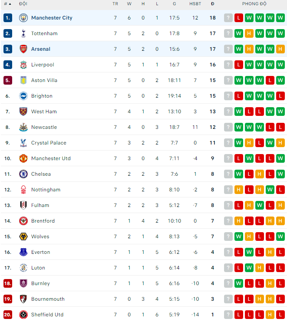Click Burnley's red rank 18 badge
Viewport: 287px width, 322px height.
[8, 283]
